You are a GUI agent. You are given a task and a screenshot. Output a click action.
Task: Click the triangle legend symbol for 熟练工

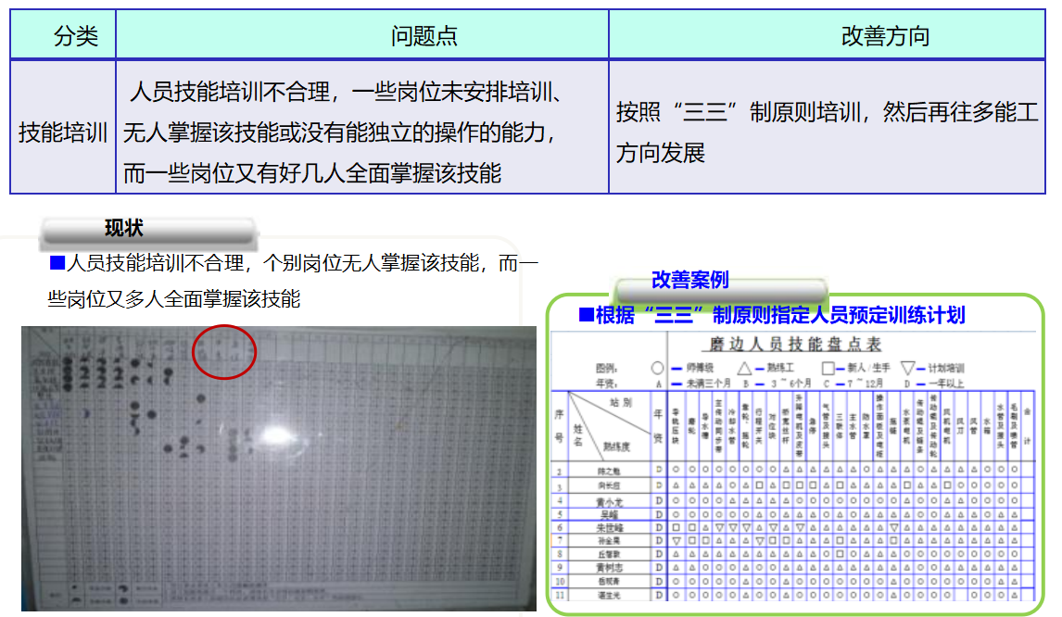pos(744,368)
